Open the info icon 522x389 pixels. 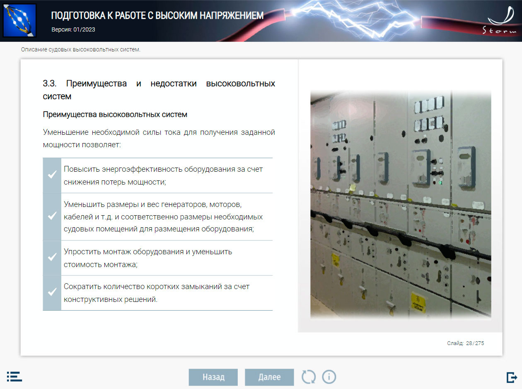point(329,377)
